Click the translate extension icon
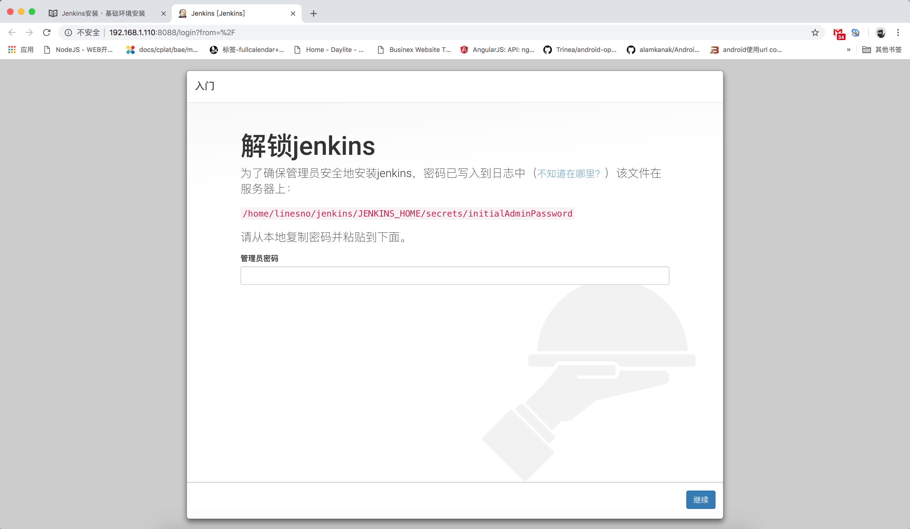 [855, 33]
